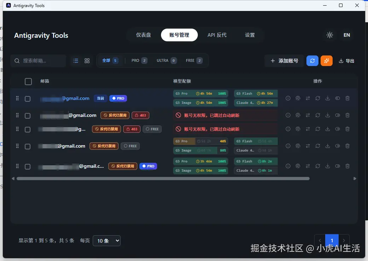
Task: Select checkbox of the 403 FREE account
Action: coord(28,129)
